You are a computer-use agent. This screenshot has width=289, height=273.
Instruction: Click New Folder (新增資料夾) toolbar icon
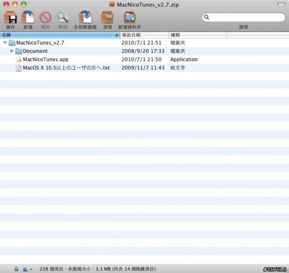pyautogui.click(x=130, y=17)
